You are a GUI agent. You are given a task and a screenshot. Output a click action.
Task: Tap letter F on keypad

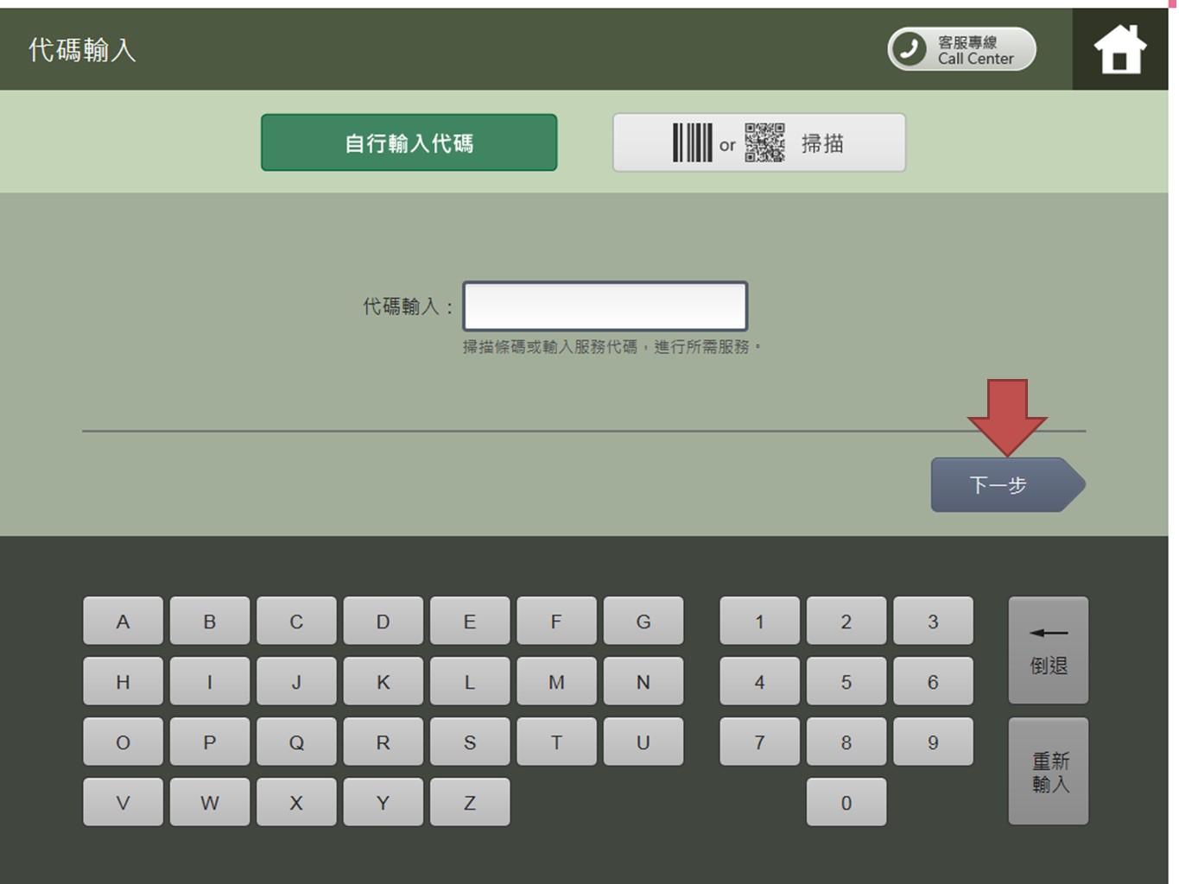556,621
